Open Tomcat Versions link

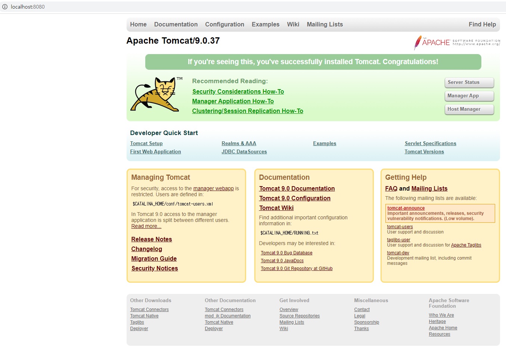click(x=424, y=151)
